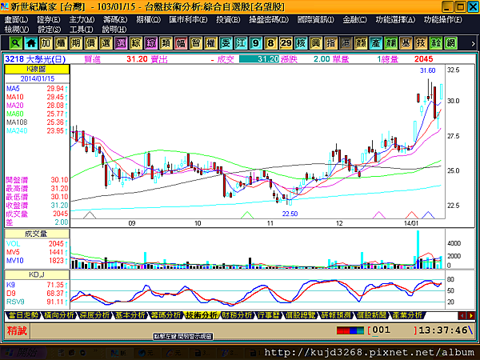Click the yellow 8 toolbar icon

tap(270, 43)
